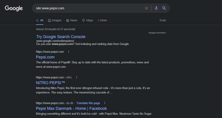Switch to the News tab

72,20
